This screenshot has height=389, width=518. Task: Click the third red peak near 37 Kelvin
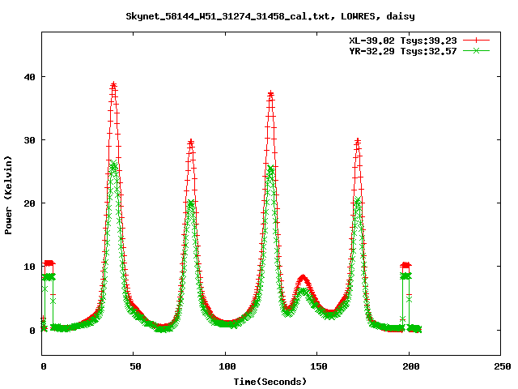271,95
